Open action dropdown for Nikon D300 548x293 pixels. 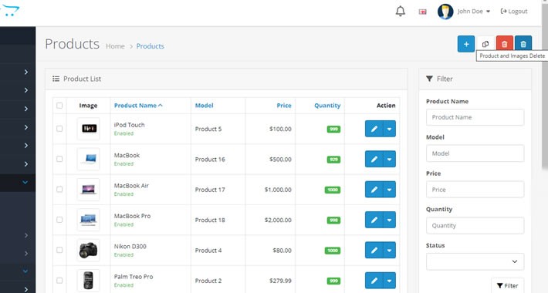coord(389,251)
